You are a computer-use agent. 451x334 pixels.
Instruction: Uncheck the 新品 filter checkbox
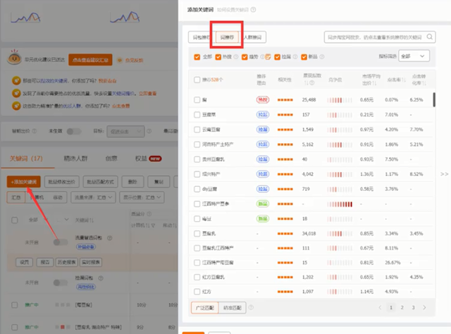coord(304,57)
